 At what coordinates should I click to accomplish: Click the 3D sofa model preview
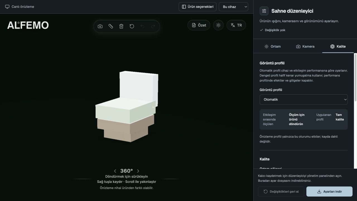click(127, 106)
